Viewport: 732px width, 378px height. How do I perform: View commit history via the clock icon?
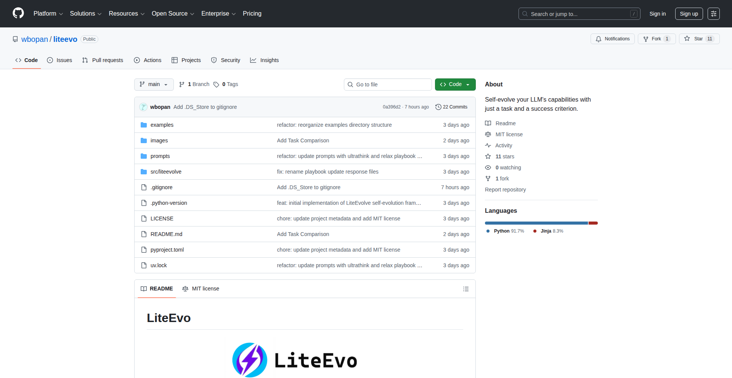point(438,107)
